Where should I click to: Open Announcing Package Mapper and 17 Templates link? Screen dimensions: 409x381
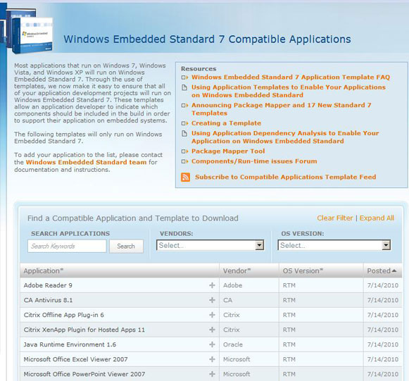[281, 109]
